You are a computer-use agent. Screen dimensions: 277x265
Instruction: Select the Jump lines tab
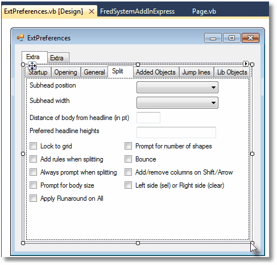pos(196,72)
